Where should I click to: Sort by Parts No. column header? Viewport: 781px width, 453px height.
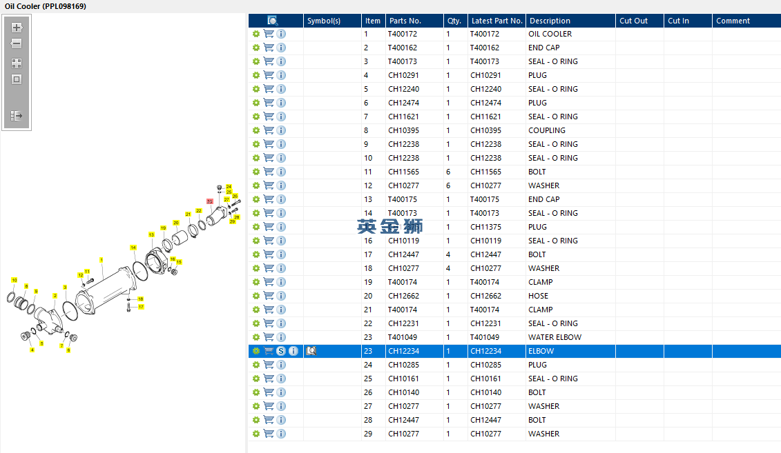(x=414, y=21)
